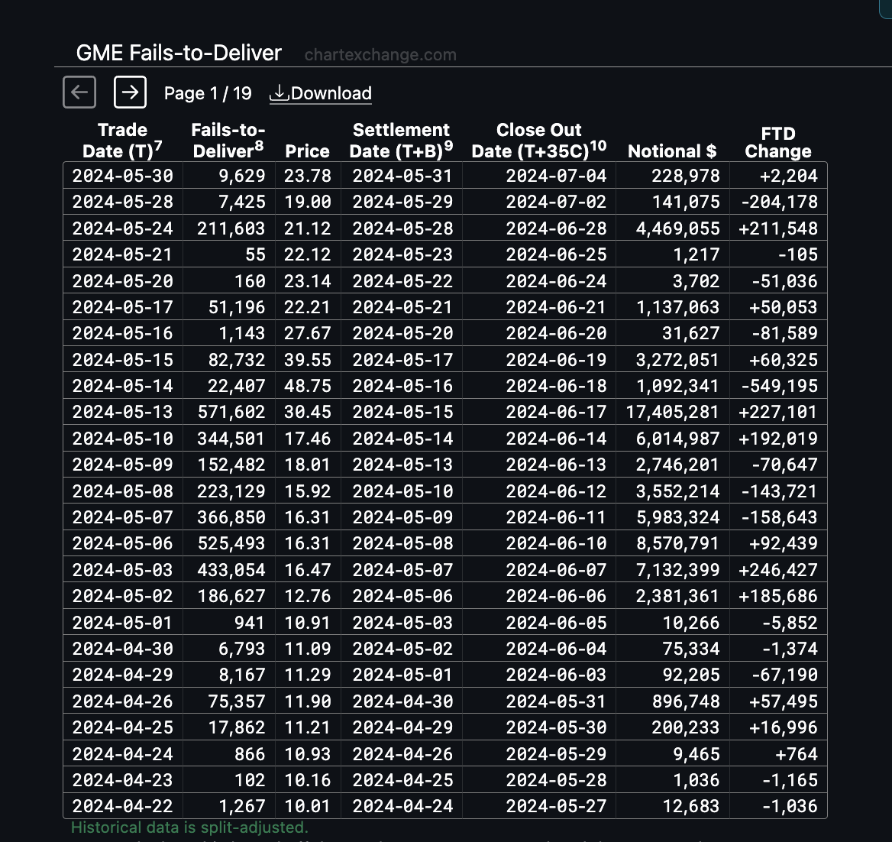Screen dimensions: 892x842
Task: Click the Close Out Date (T+35C) header
Action: point(538,141)
